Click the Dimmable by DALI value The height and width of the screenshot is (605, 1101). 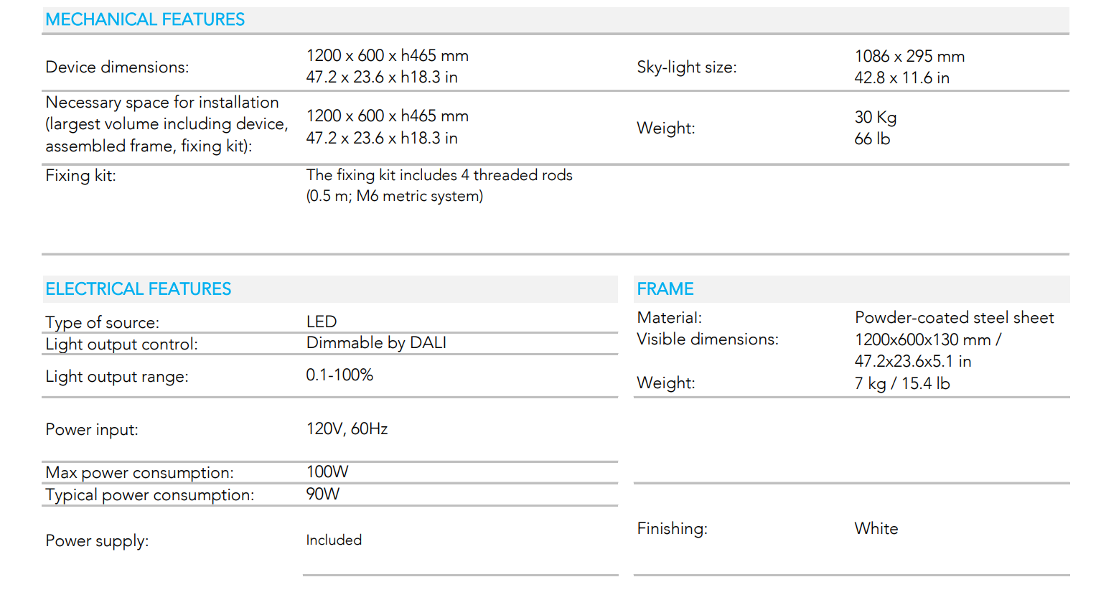[x=376, y=343]
